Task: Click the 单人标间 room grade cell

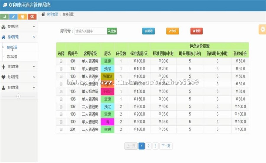Action: coord(90,91)
